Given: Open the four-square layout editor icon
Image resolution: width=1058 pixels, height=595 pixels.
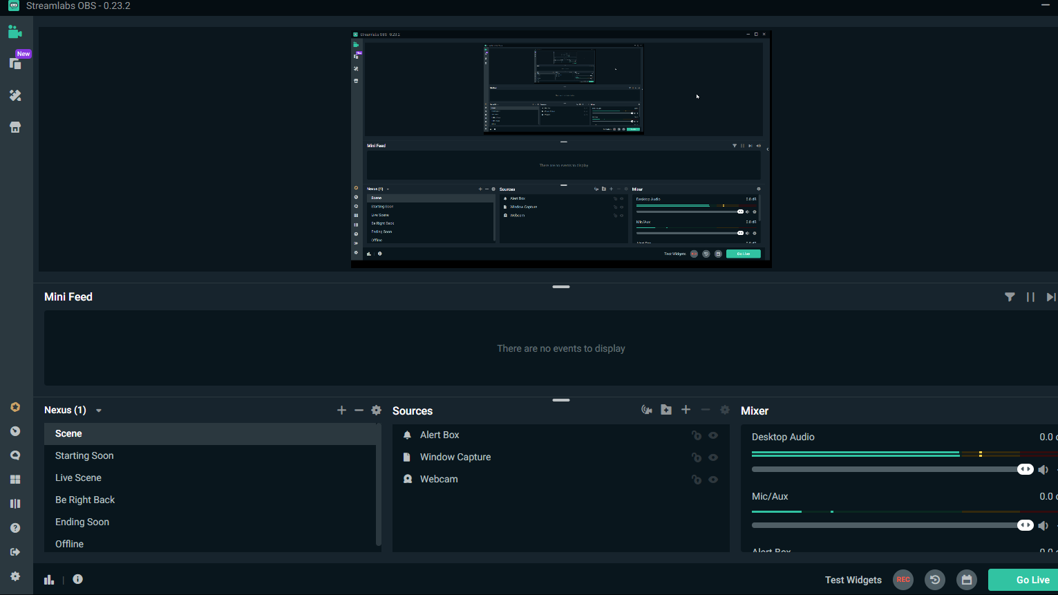Looking at the screenshot, I should point(15,480).
